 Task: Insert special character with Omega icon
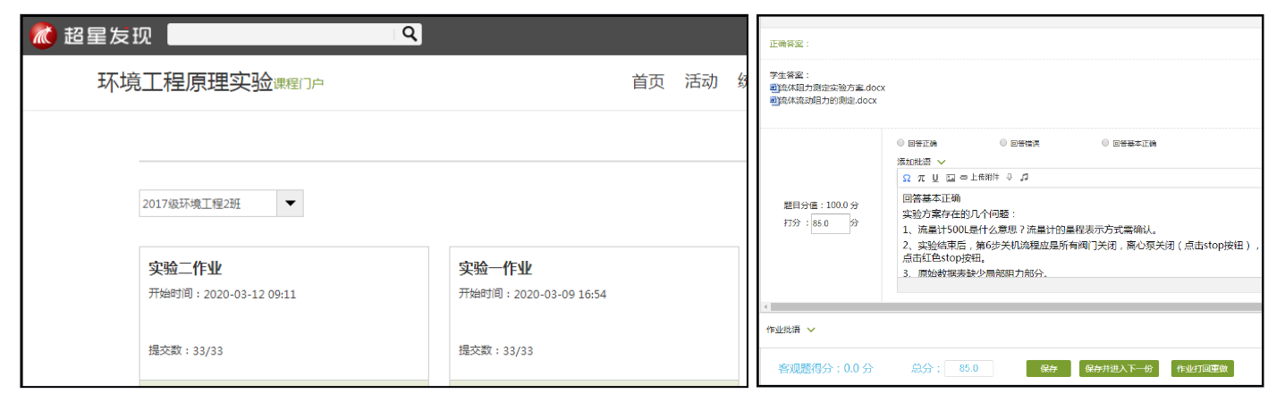point(906,178)
